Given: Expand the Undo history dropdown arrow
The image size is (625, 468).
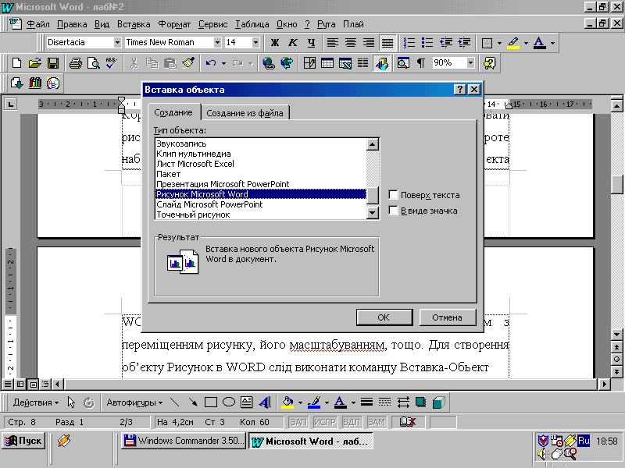Looking at the screenshot, I should tap(223, 63).
